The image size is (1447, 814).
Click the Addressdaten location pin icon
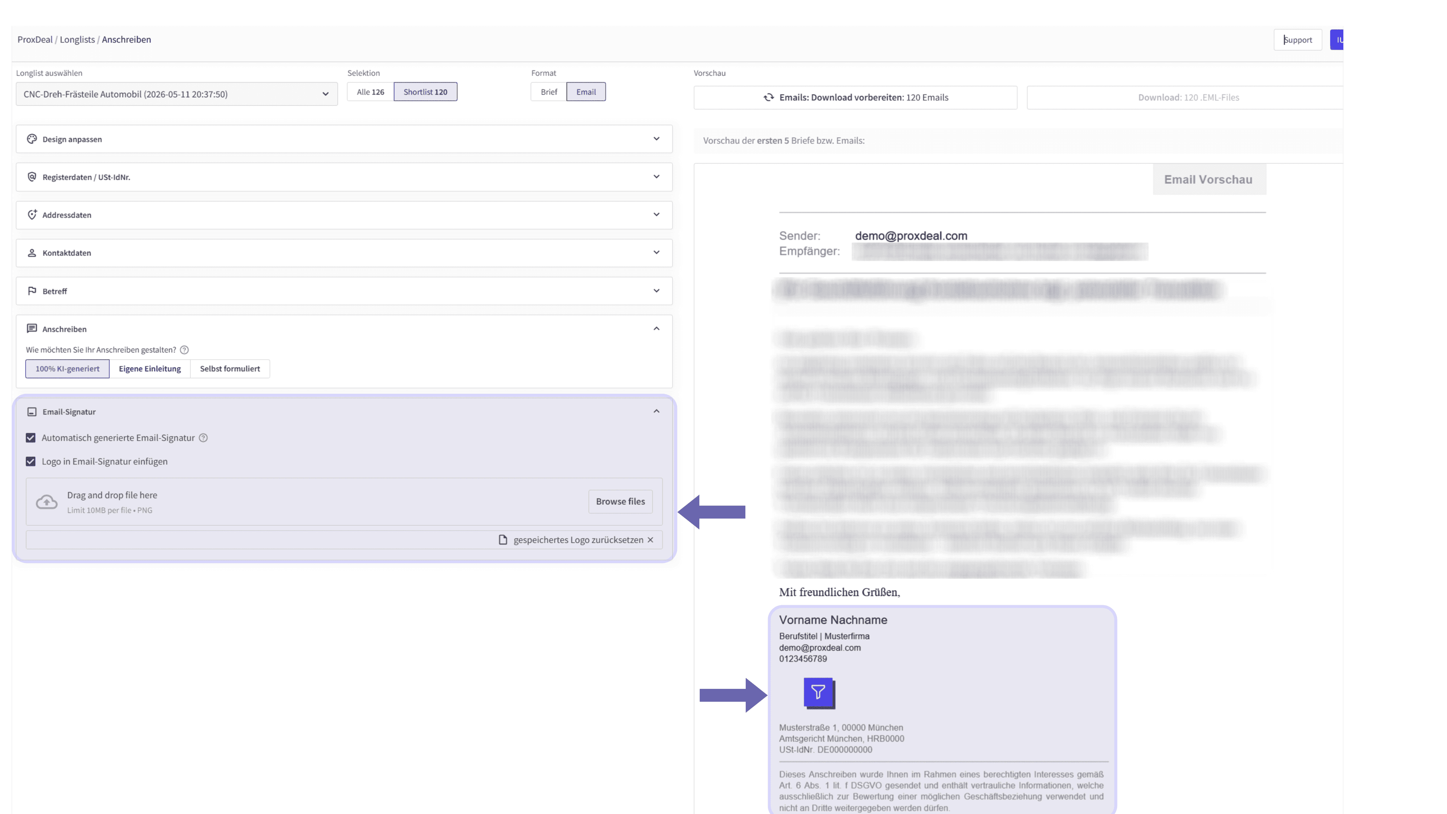[32, 214]
